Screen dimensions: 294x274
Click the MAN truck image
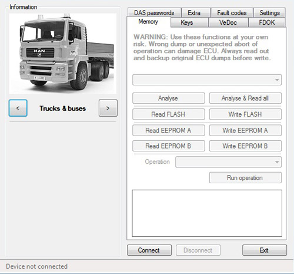click(63, 54)
